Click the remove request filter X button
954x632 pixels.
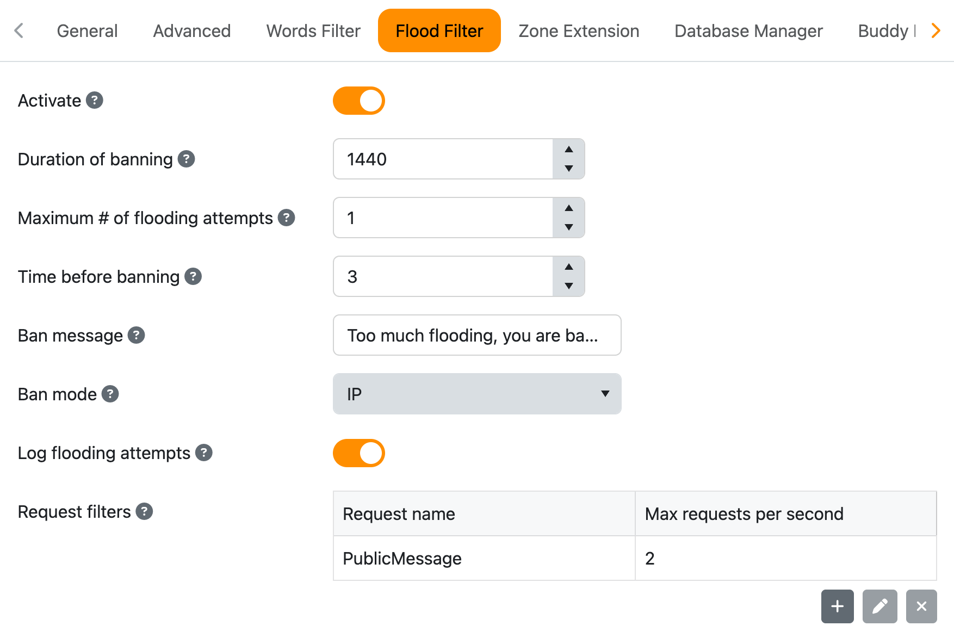click(921, 606)
